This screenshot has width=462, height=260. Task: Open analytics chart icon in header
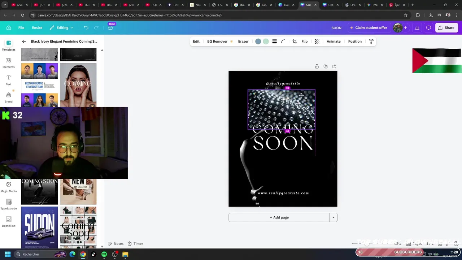pos(417,28)
